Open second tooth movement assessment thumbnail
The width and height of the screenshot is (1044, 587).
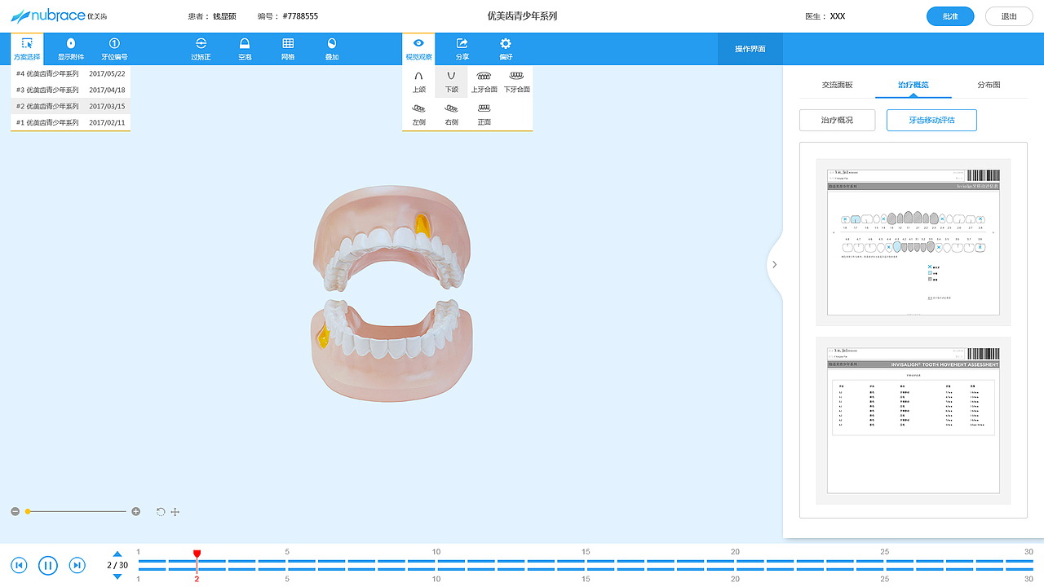[913, 421]
